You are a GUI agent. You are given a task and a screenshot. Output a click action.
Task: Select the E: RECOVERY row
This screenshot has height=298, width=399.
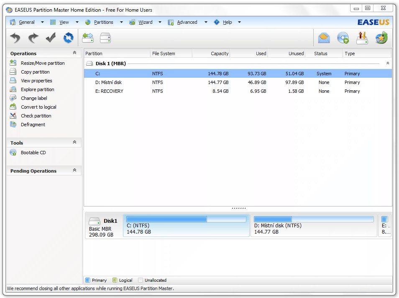[x=238, y=91]
